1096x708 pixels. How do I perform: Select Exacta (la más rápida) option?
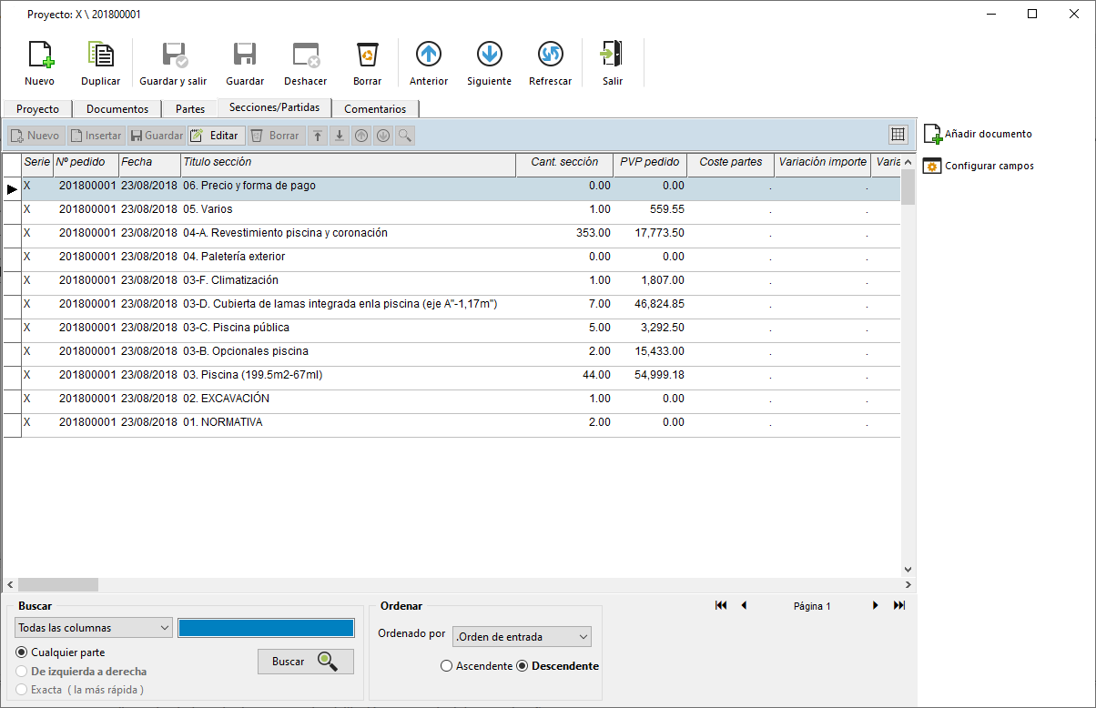pos(80,690)
